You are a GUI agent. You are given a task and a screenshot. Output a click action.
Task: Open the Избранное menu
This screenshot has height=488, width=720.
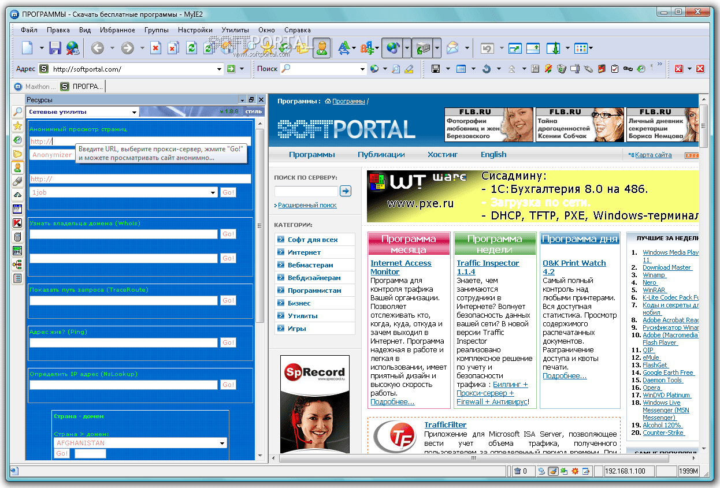coord(117,30)
